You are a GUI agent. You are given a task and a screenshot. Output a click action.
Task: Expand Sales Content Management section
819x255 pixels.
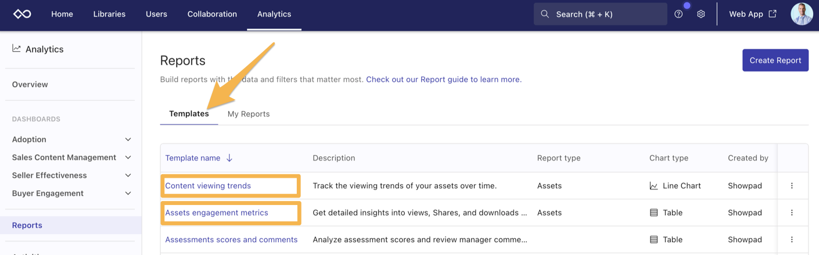coord(128,157)
